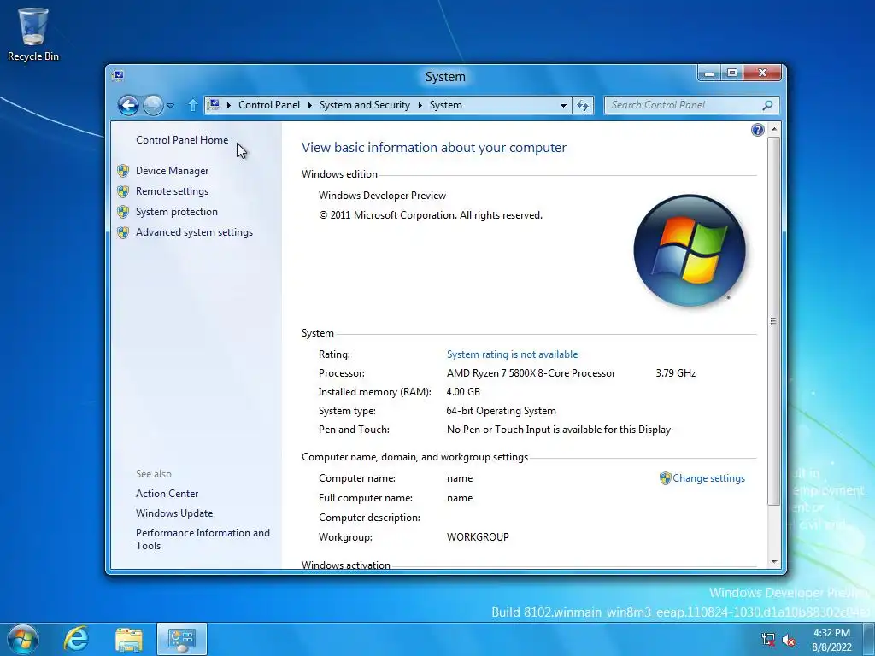Click the scrollbar up arrow
The height and width of the screenshot is (656, 875).
click(774, 130)
